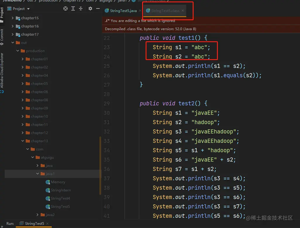
Task: Expand the chapter08 folder
Action: coord(23,100)
